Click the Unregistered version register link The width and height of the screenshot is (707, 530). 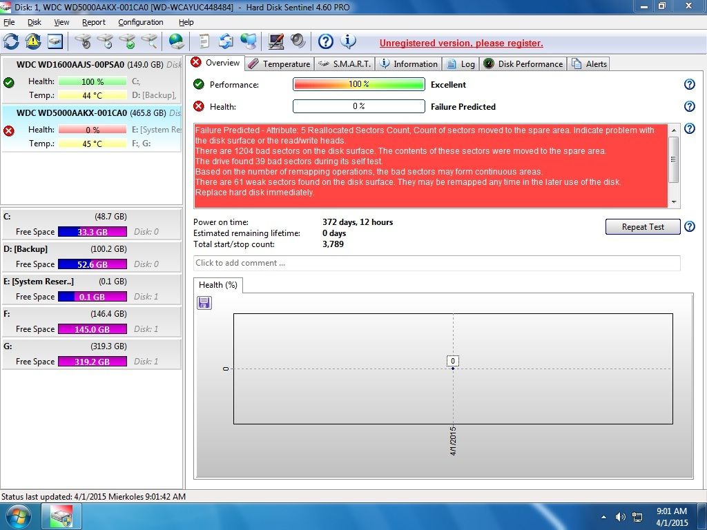click(461, 43)
